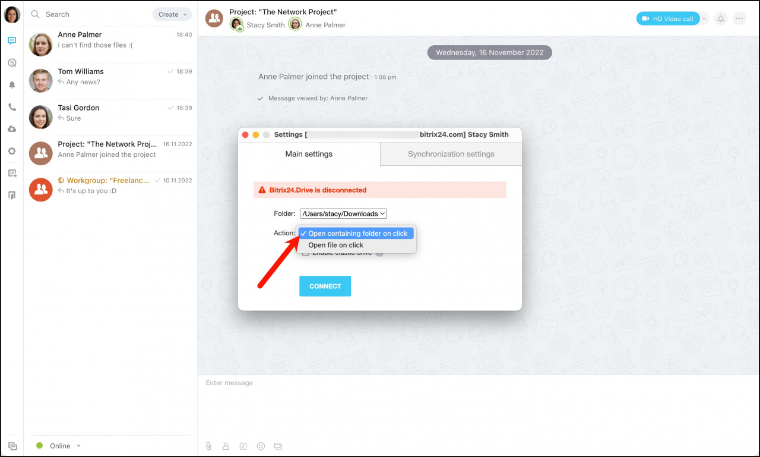Select 'Open file on click' option
760x457 pixels.
tap(356, 245)
